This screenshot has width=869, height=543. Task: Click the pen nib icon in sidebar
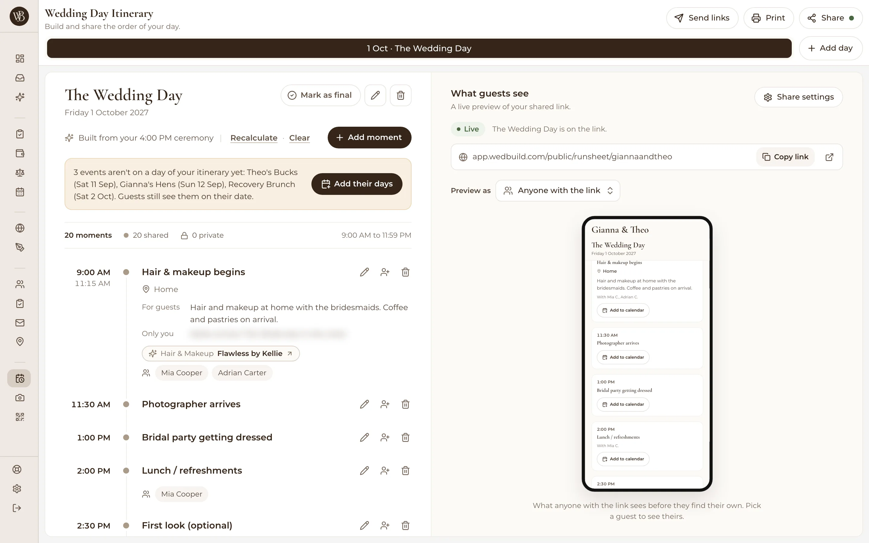[x=20, y=247]
